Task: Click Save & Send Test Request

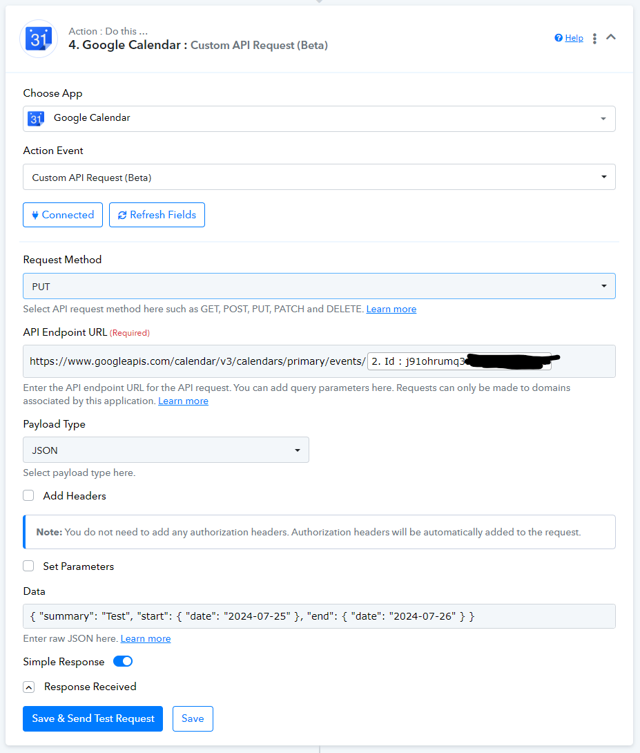Action: [93, 718]
